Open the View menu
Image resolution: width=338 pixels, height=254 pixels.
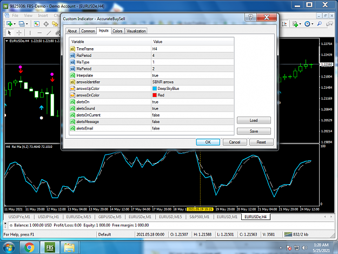pyautogui.click(x=28, y=16)
